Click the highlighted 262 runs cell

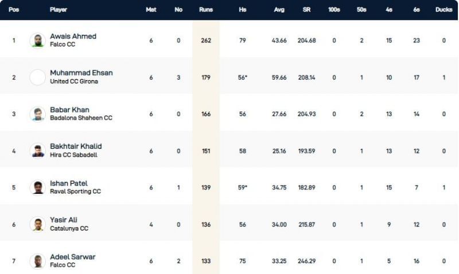[206, 41]
